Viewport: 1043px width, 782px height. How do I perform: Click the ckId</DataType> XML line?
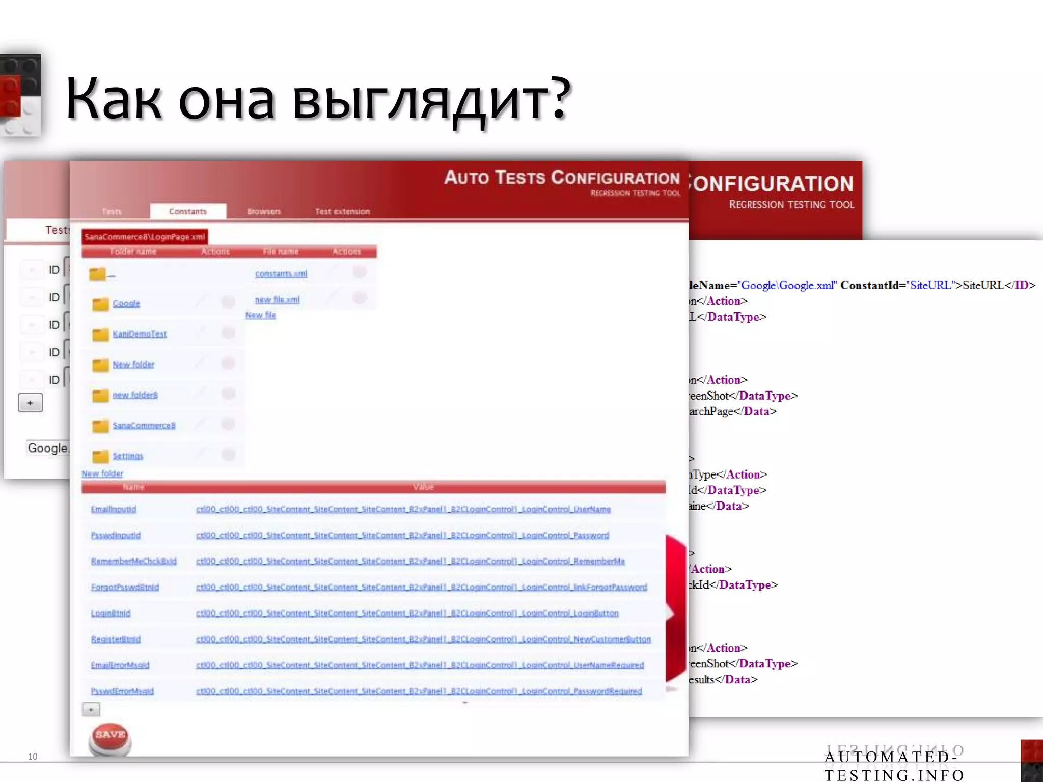[x=733, y=585]
